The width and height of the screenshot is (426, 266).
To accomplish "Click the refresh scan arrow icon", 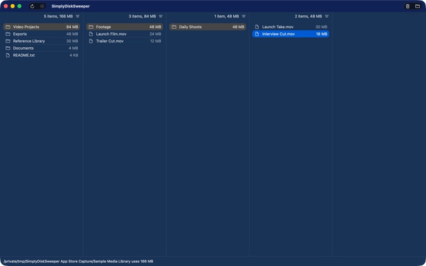I will pos(32,6).
